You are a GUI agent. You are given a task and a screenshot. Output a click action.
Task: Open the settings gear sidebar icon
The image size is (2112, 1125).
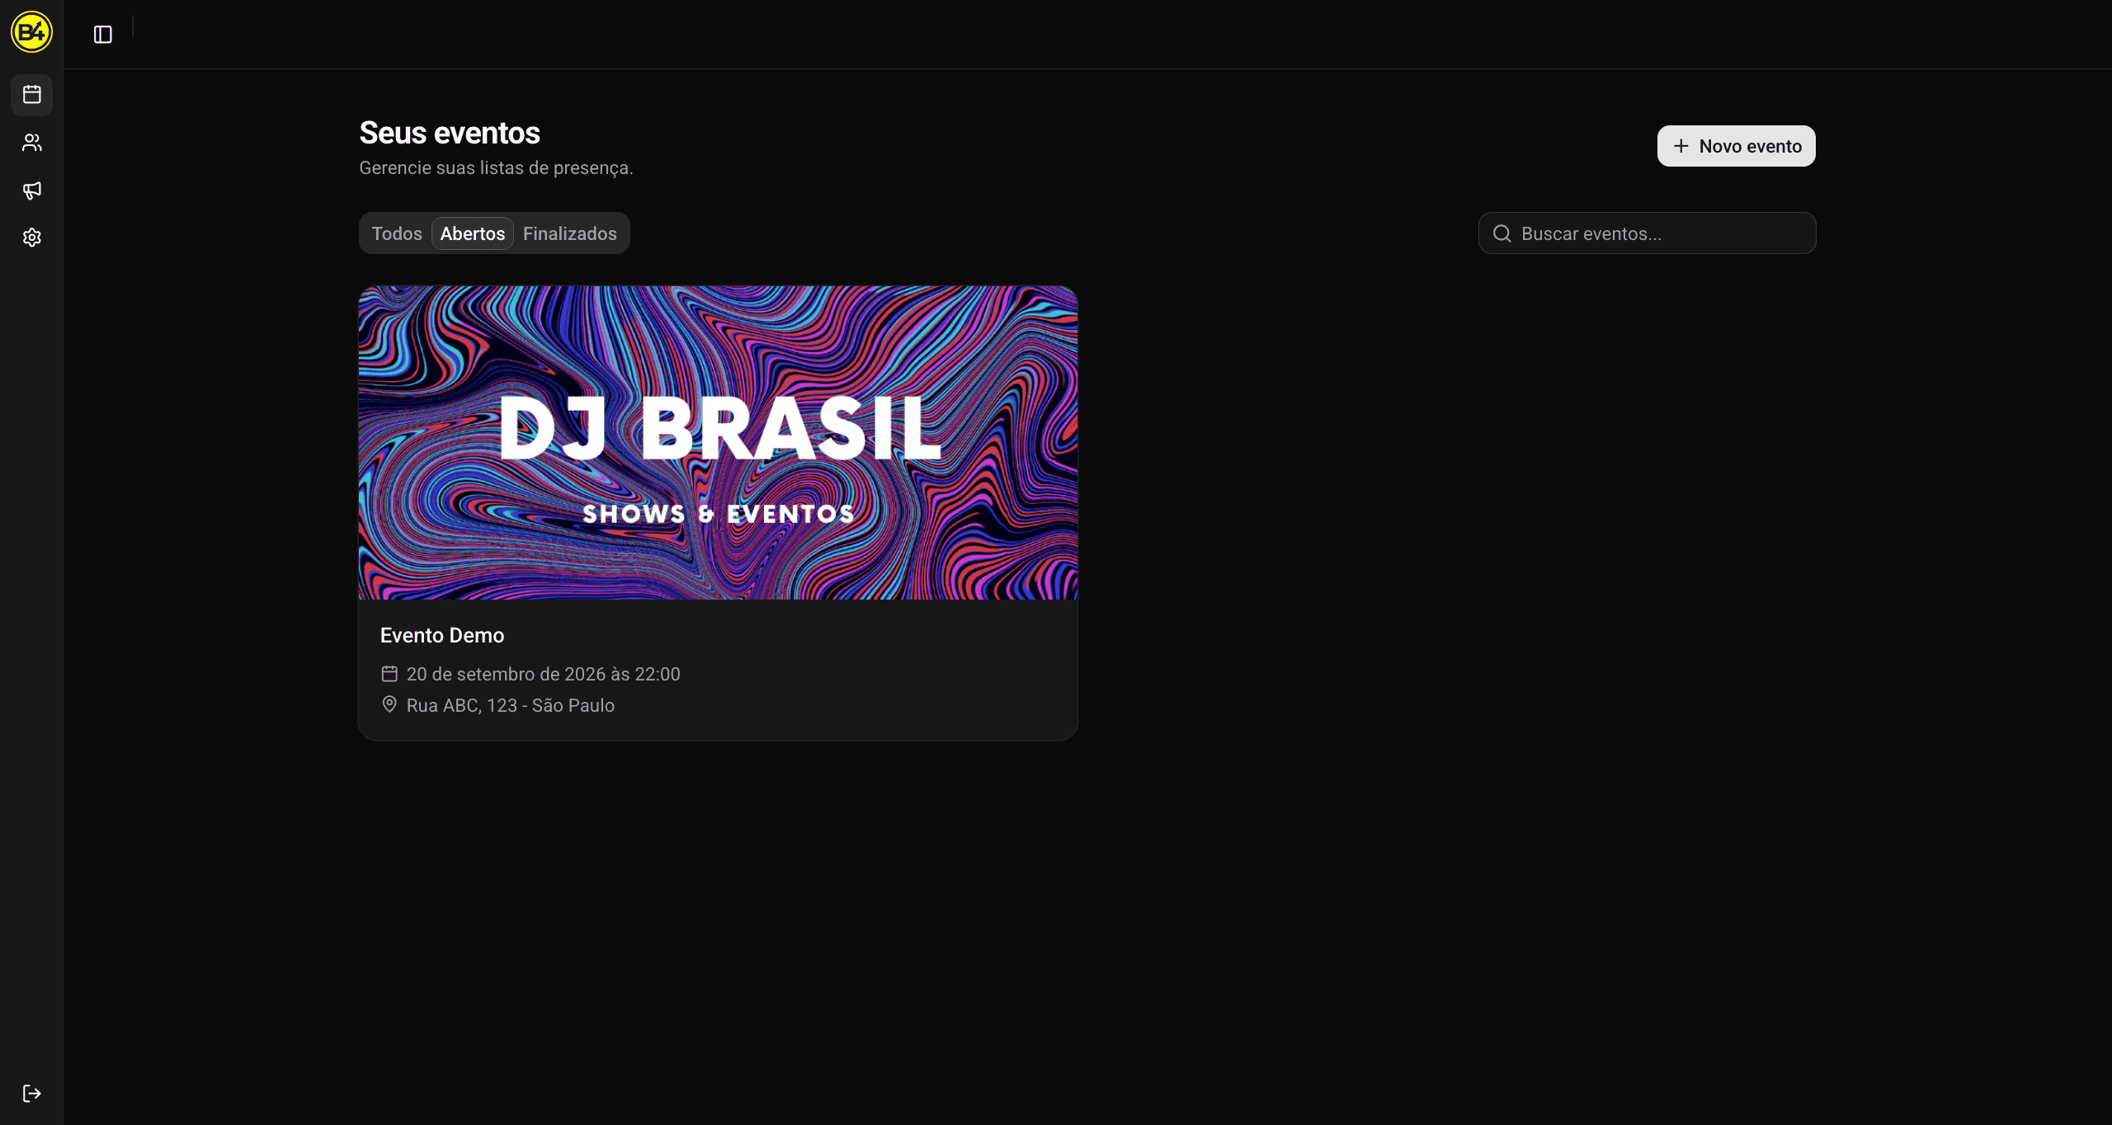[x=32, y=238]
